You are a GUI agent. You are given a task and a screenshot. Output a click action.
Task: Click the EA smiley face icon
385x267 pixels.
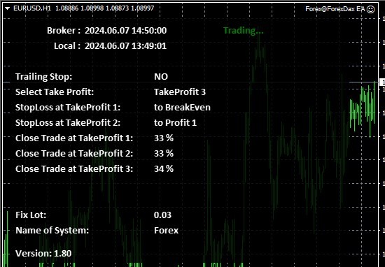(x=370, y=9)
